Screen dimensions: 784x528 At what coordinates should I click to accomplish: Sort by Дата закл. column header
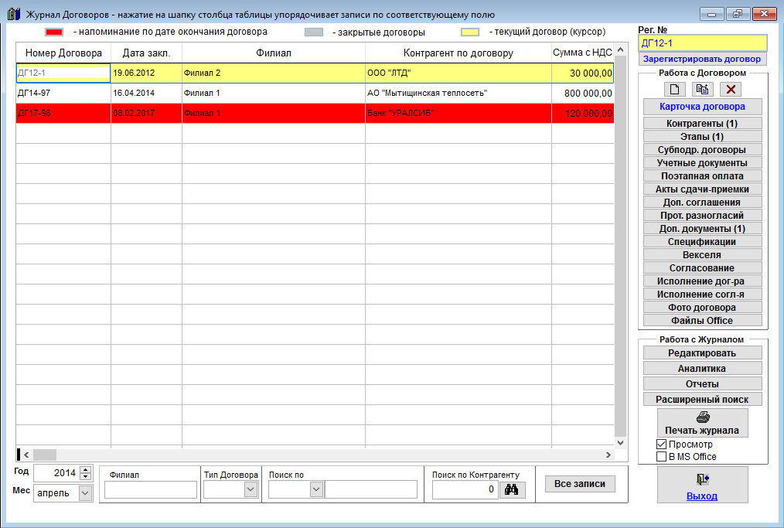coord(146,53)
